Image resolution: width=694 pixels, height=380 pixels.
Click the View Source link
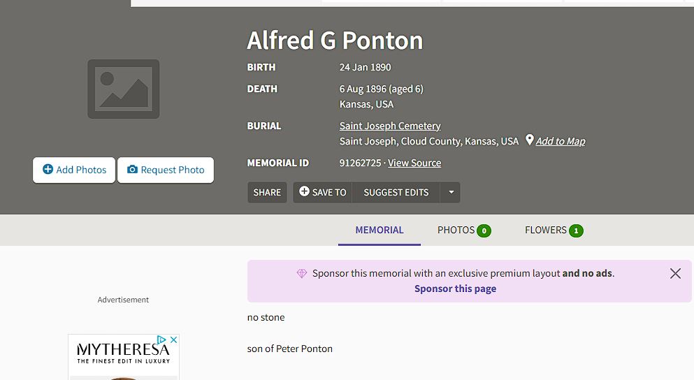coord(414,163)
